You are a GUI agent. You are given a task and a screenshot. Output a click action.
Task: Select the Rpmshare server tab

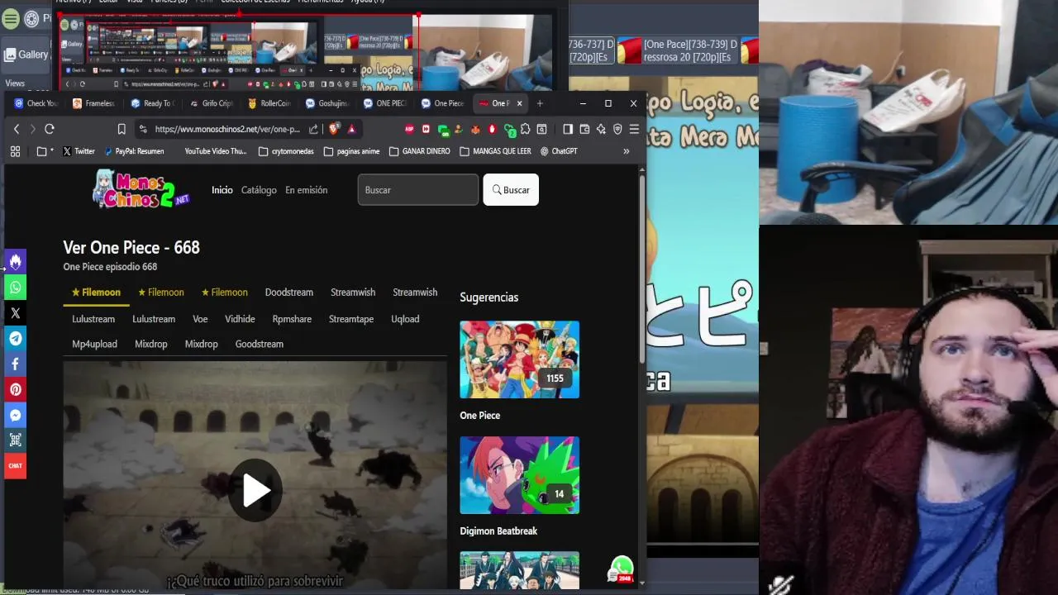pos(292,319)
